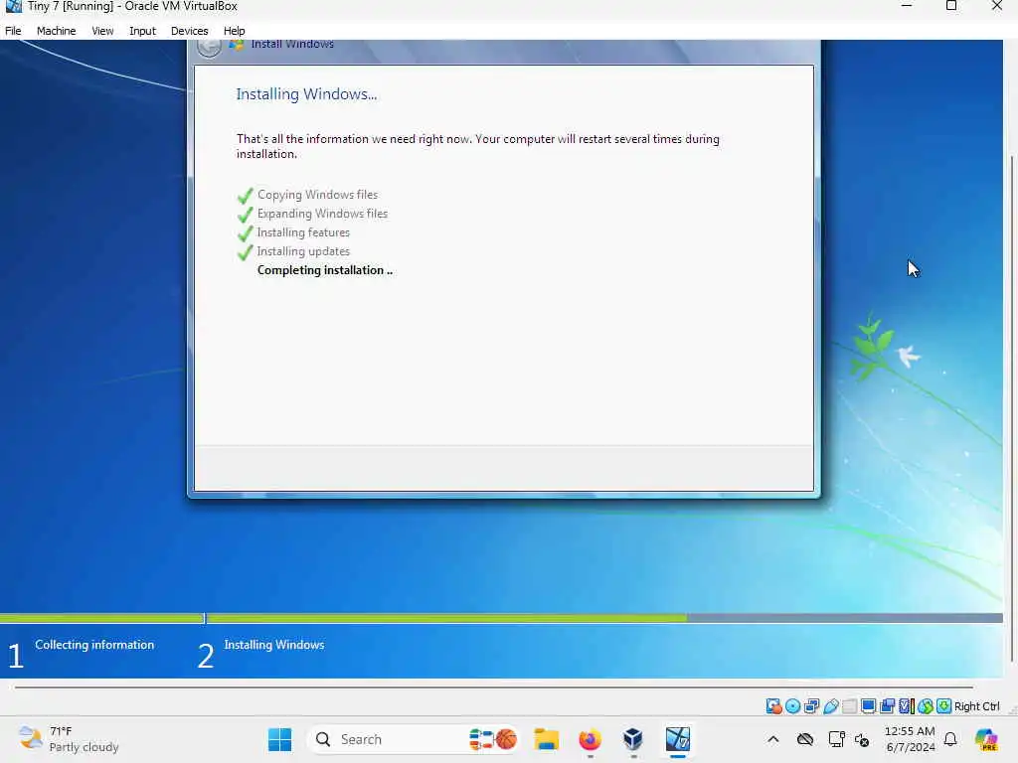The height and width of the screenshot is (763, 1018).
Task: Click the 'Installing features' text
Action: coord(303,232)
